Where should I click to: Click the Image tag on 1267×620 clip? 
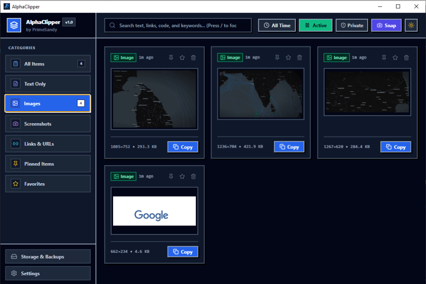click(337, 57)
